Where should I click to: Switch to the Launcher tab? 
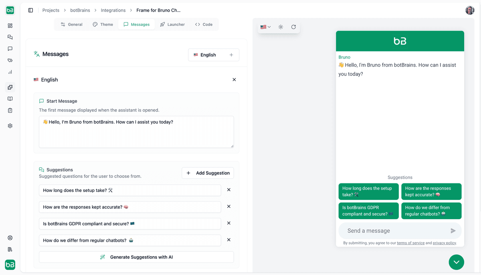pyautogui.click(x=172, y=24)
